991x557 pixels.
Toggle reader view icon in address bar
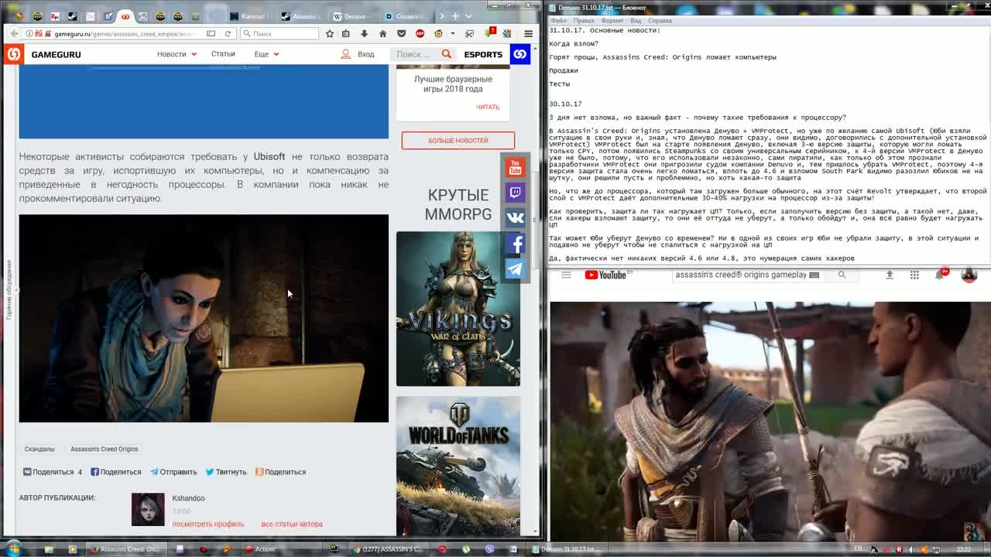211,34
